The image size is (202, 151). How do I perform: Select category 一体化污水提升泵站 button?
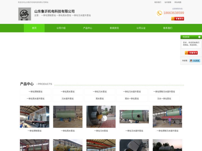(132, 91)
